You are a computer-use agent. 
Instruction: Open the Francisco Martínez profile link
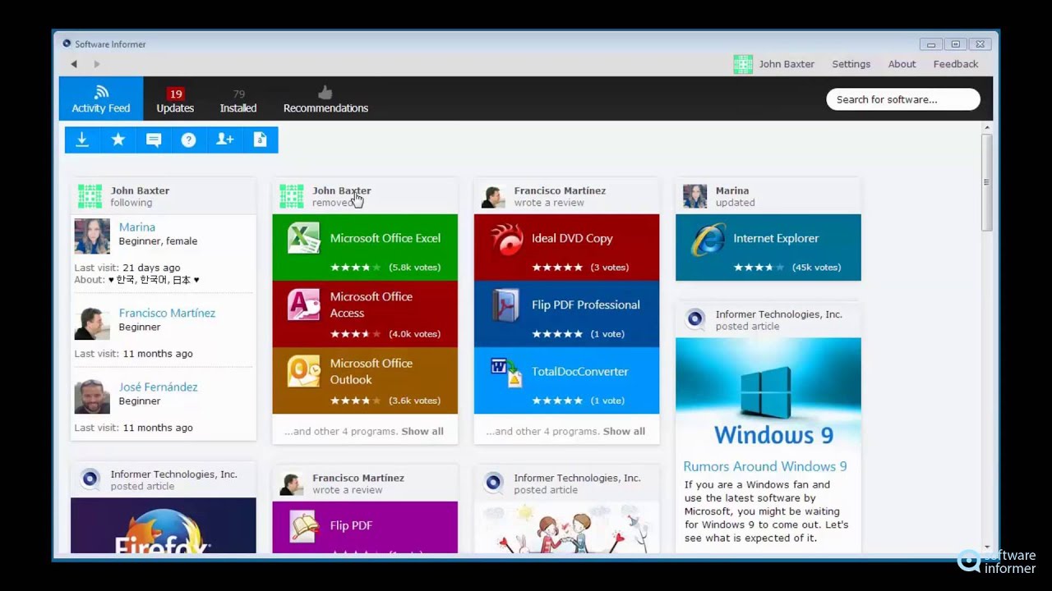coord(167,313)
